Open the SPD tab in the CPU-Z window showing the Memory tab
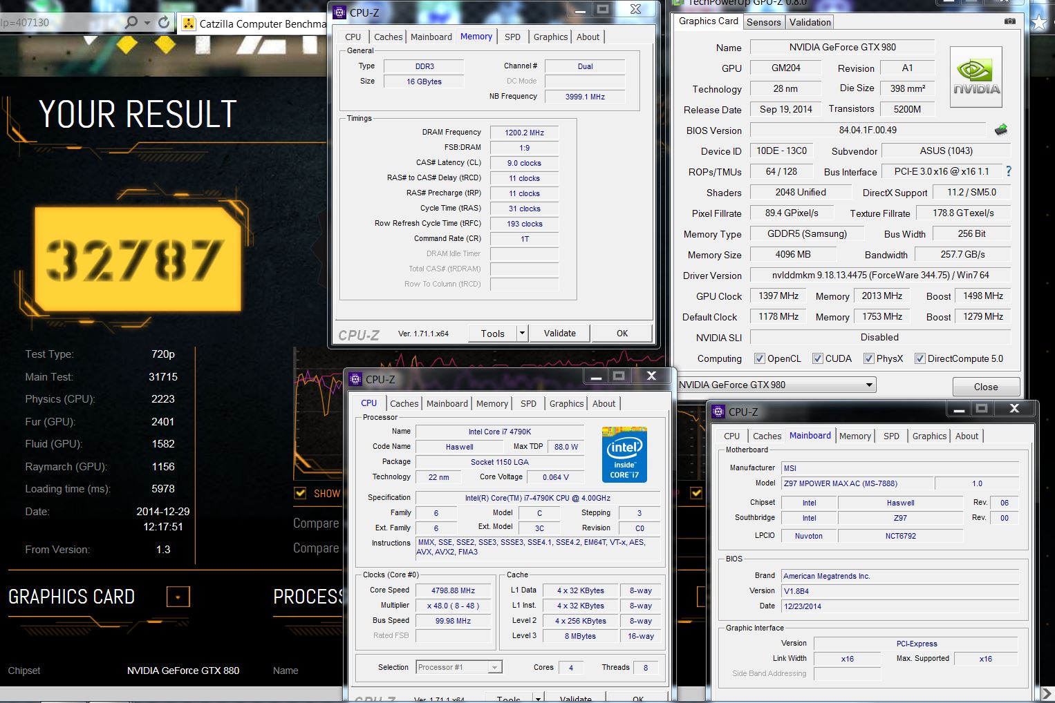 (x=512, y=37)
